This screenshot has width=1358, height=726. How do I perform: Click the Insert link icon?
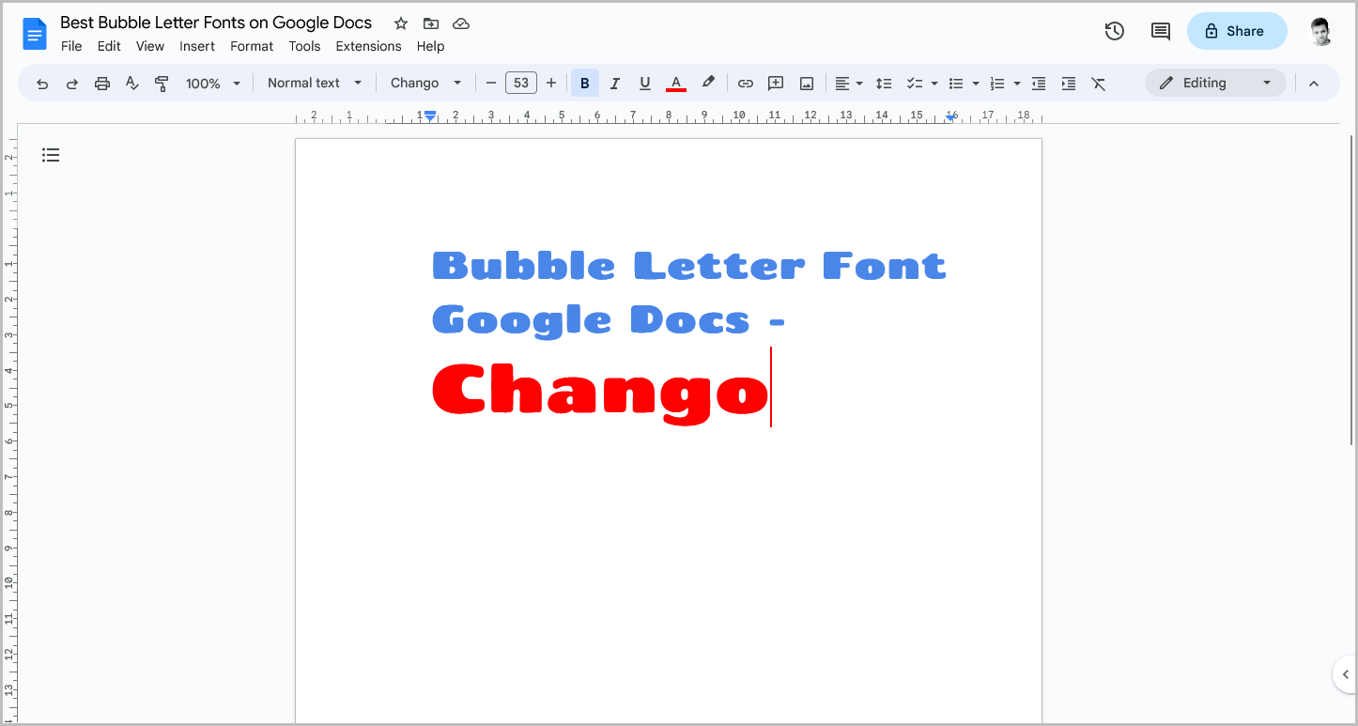[745, 83]
